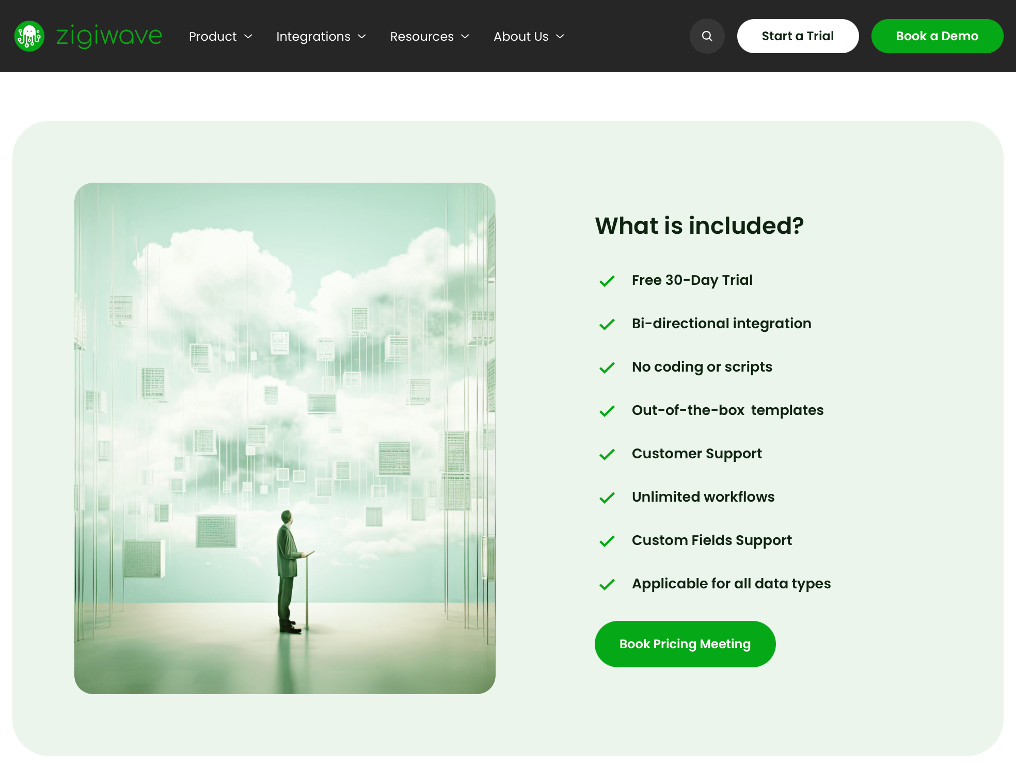Screen dimensions: 1016x769
Task: Click checkmark next to Bi-directional integration
Action: coord(607,324)
